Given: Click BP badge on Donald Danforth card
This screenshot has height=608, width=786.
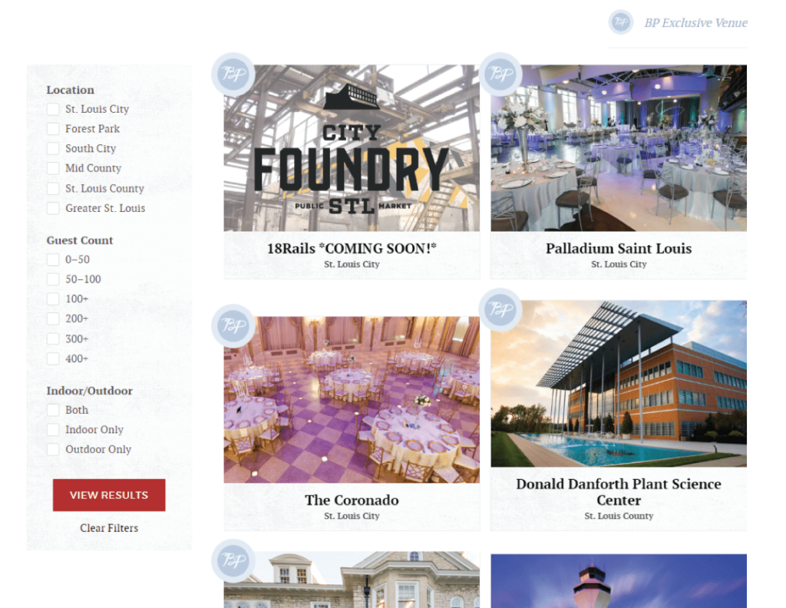Looking at the screenshot, I should tap(500, 310).
